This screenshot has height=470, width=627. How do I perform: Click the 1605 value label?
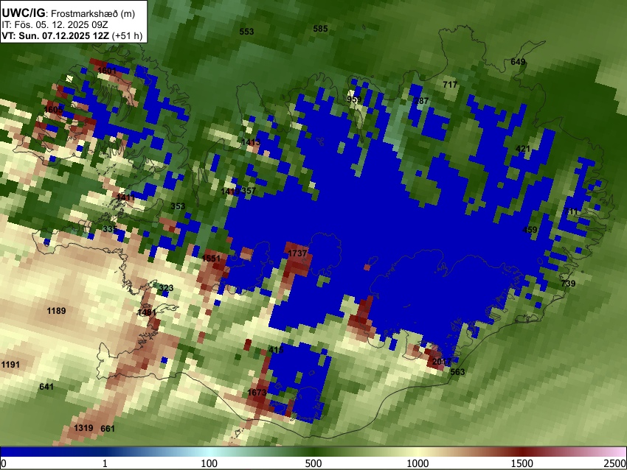[54, 110]
